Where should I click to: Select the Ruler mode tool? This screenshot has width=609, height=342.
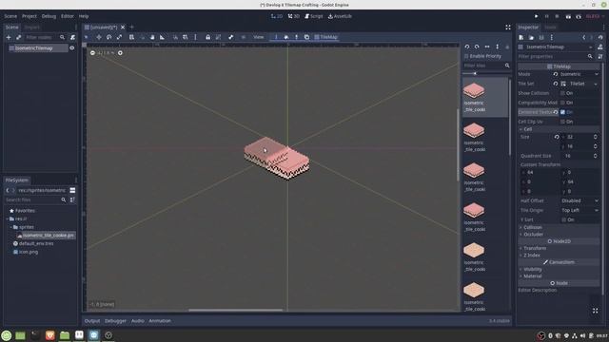pos(162,37)
